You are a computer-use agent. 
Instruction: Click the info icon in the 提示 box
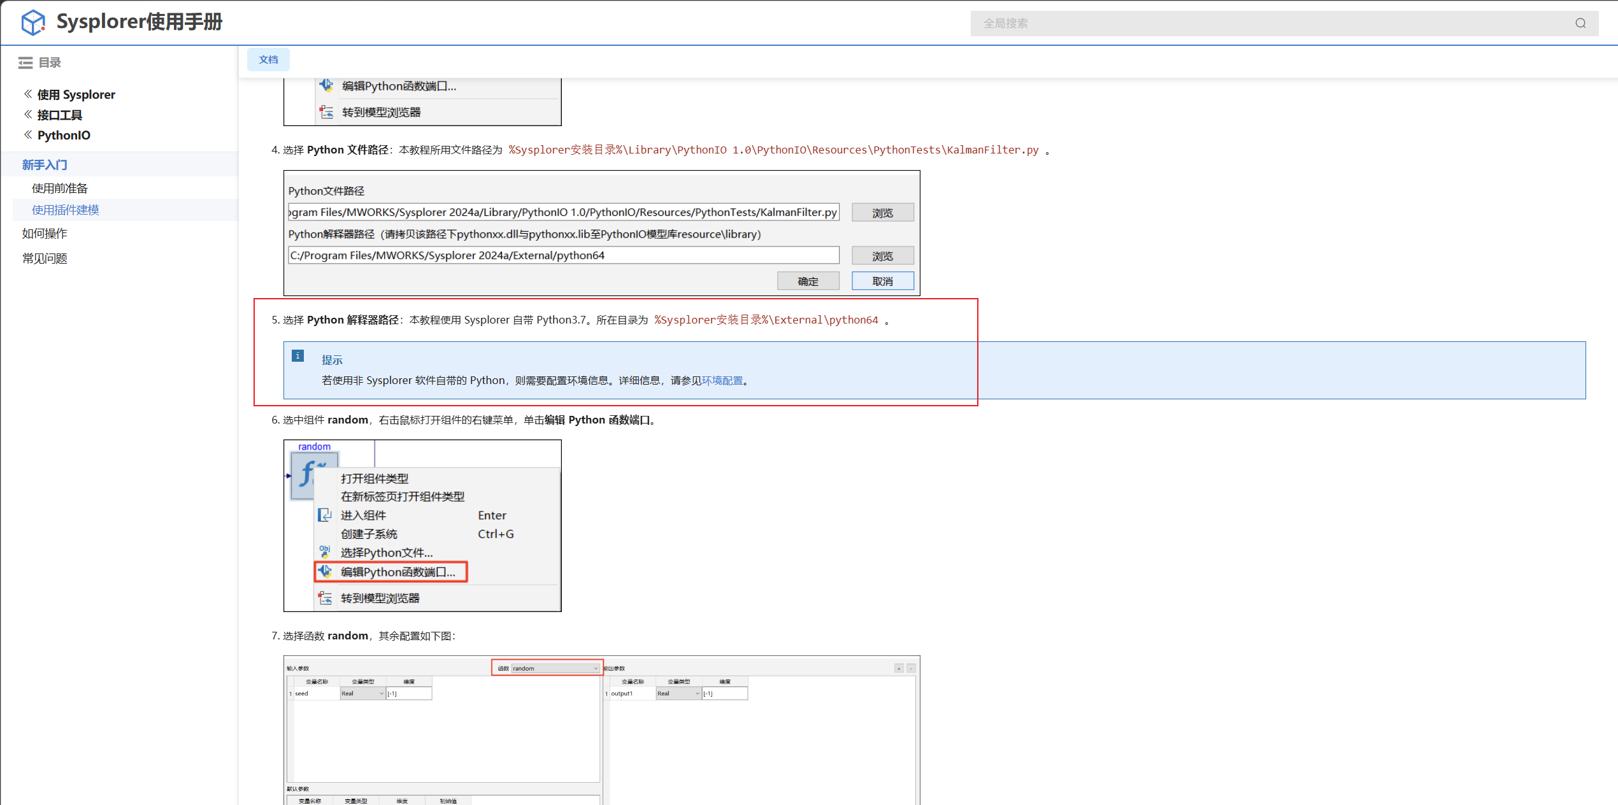pyautogui.click(x=297, y=355)
